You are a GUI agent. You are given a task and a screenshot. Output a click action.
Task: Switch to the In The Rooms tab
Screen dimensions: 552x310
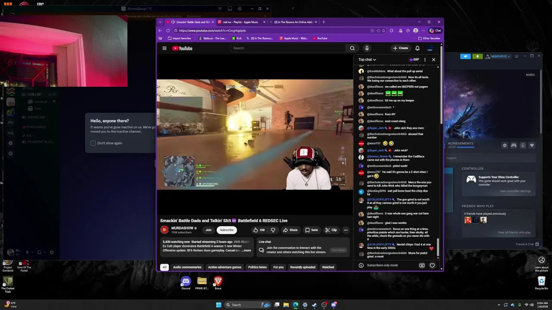(294, 22)
